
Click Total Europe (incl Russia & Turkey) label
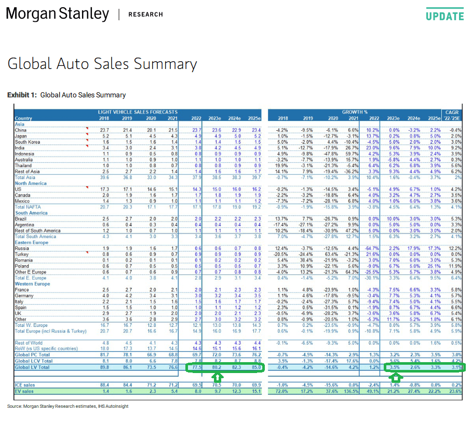[x=50, y=331]
